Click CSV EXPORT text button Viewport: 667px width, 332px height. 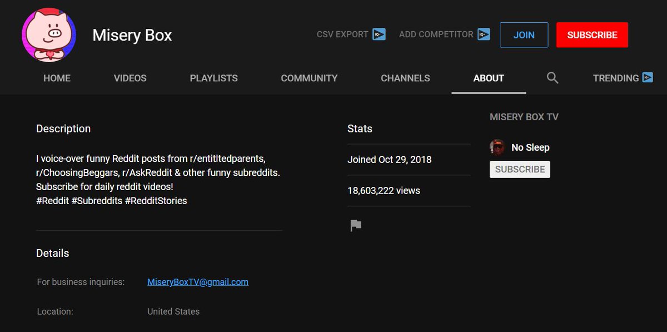pos(342,34)
